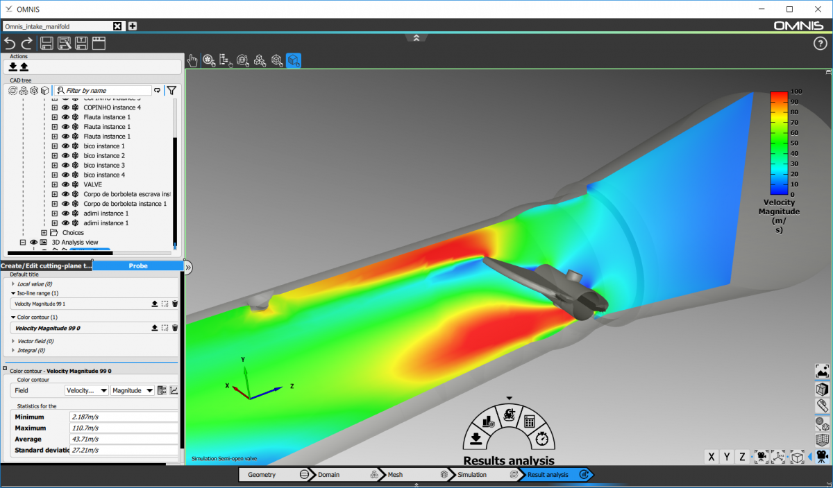Expand the Vector field section
Image resolution: width=833 pixels, height=488 pixels.
(x=13, y=341)
